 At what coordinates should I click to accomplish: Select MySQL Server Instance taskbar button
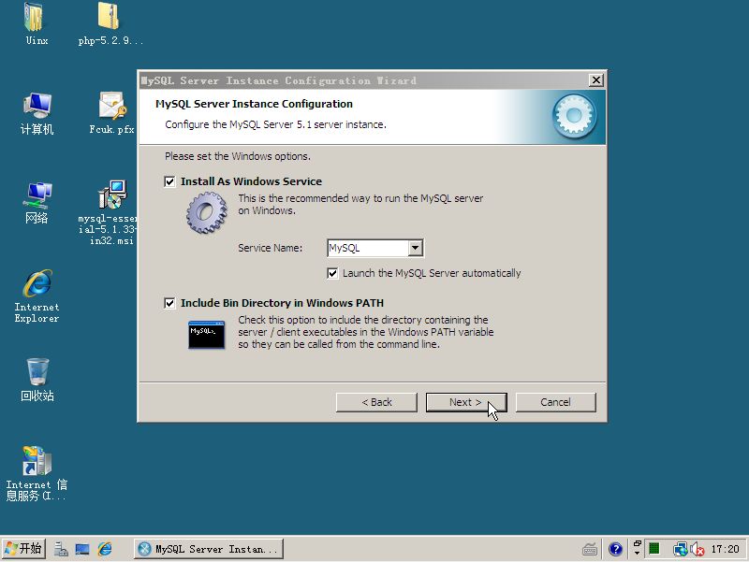(x=208, y=549)
